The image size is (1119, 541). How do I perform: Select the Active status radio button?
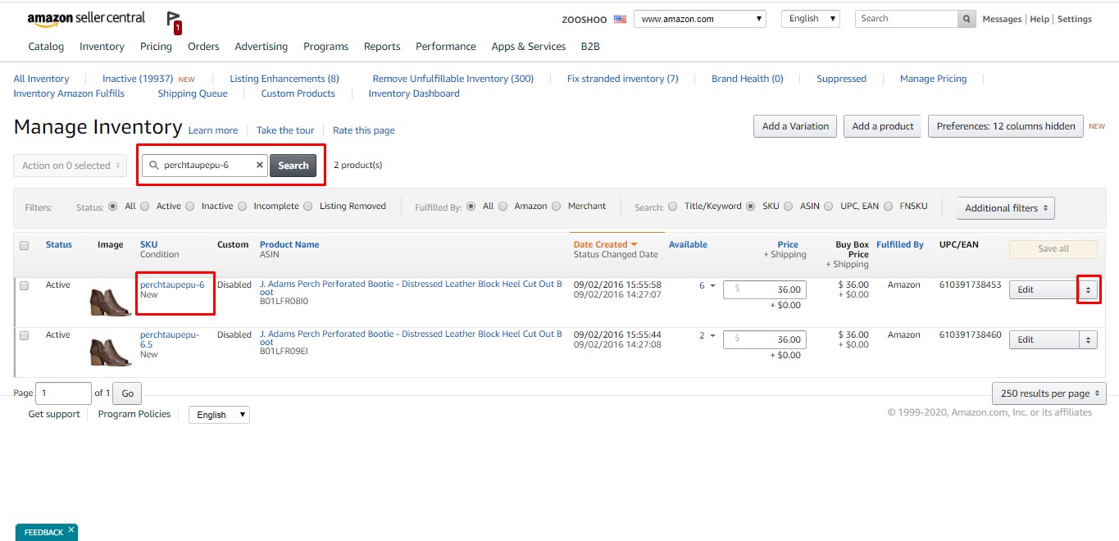(145, 207)
